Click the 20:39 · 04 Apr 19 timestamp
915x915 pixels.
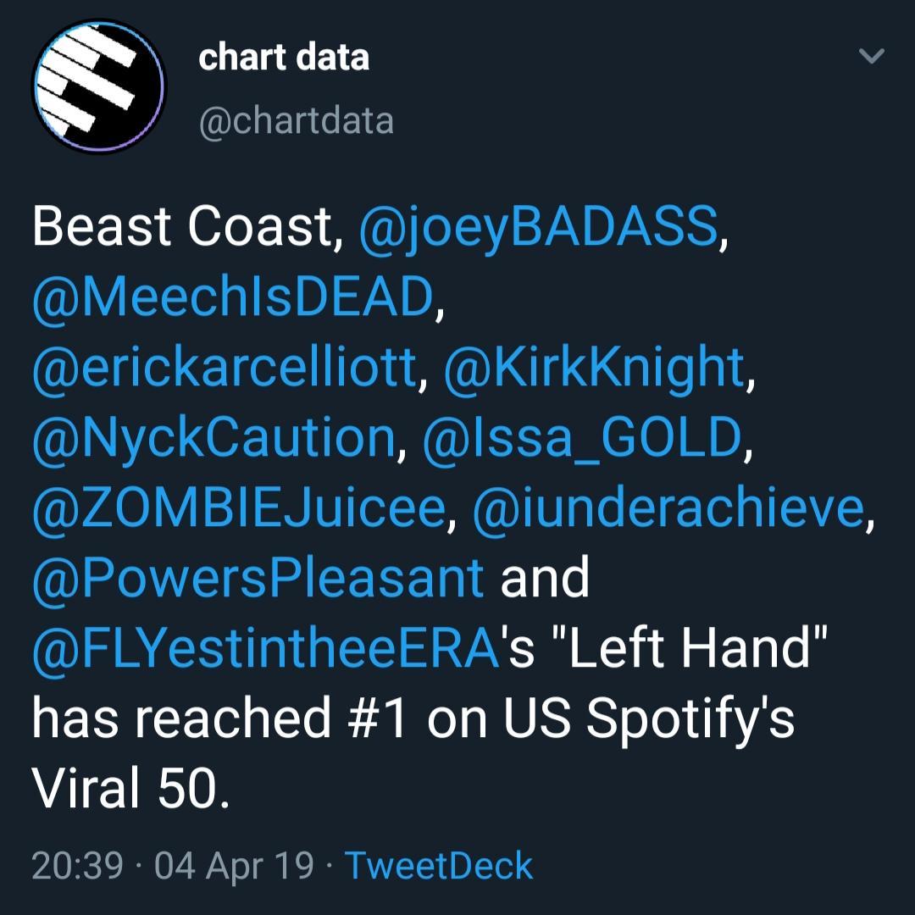172,866
